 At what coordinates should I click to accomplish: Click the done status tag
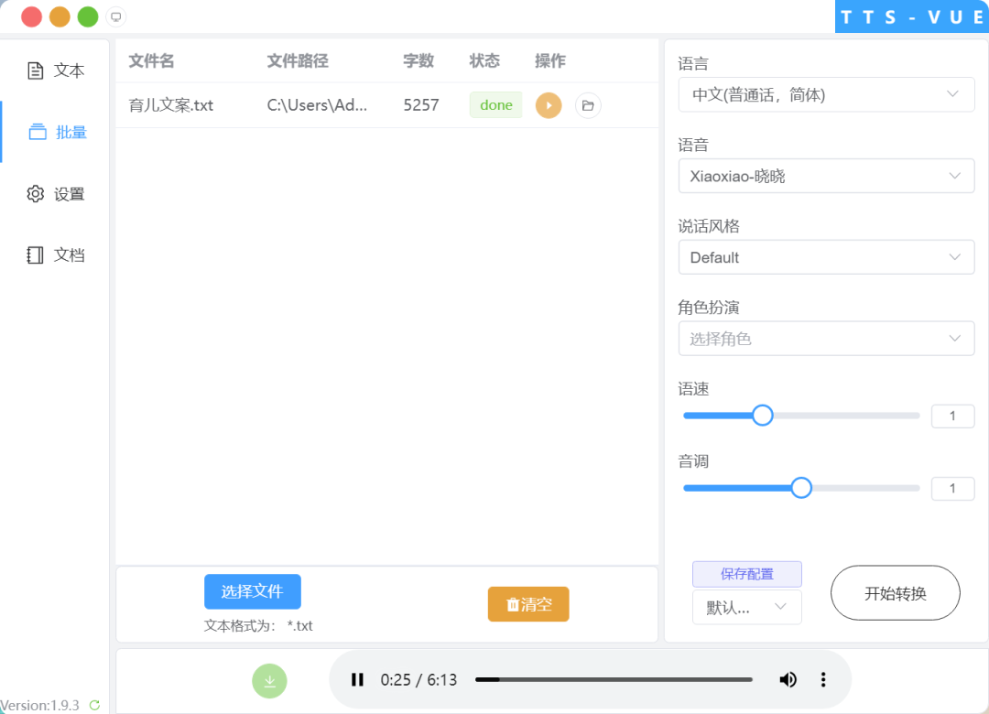495,105
